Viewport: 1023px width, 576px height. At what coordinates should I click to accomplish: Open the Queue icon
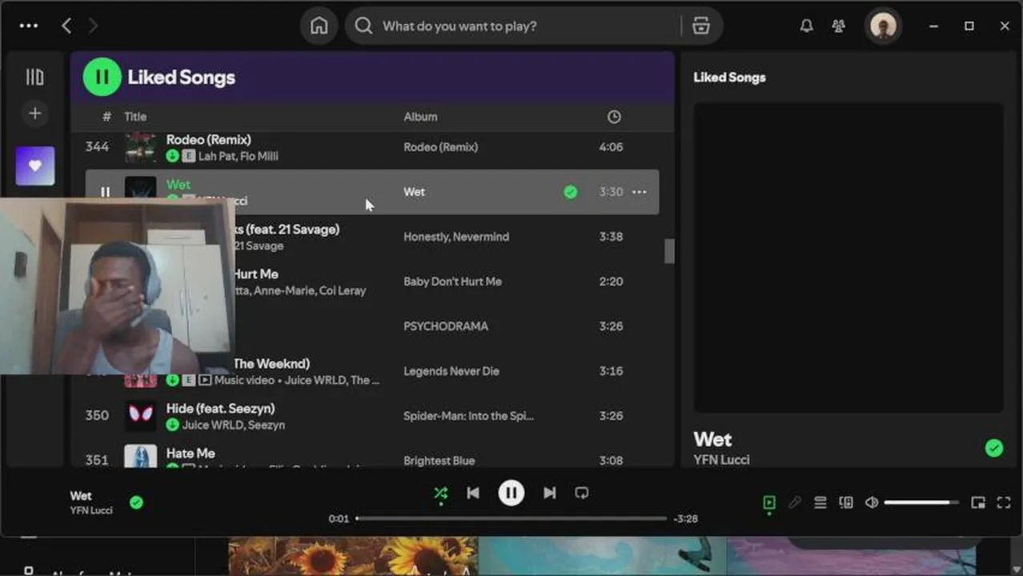click(820, 502)
